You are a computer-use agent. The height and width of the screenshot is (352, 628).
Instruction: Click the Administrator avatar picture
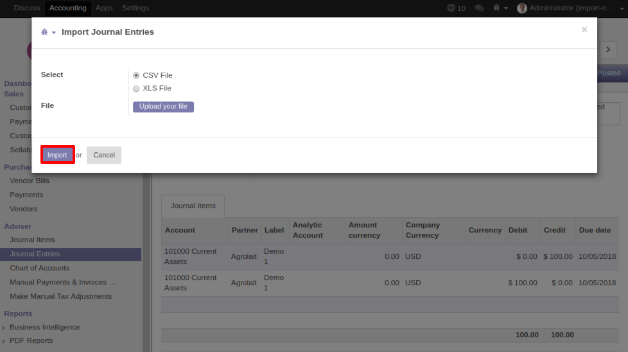pos(522,8)
